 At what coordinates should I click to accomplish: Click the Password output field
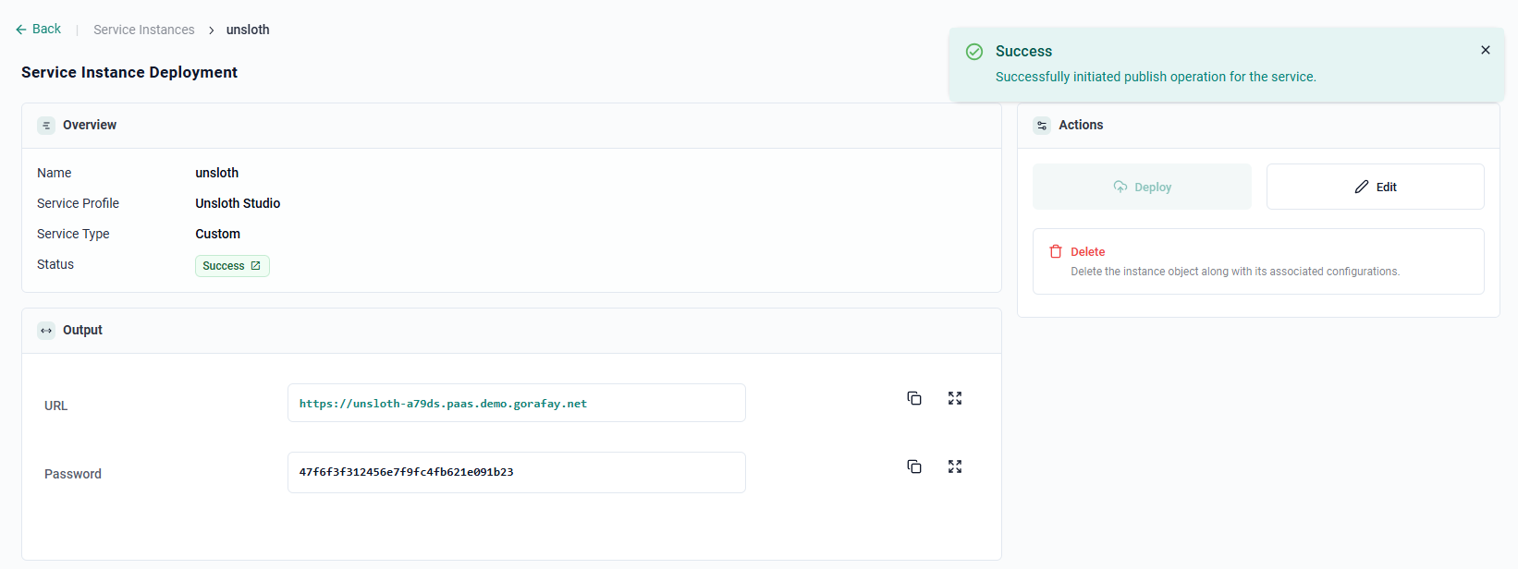tap(517, 472)
